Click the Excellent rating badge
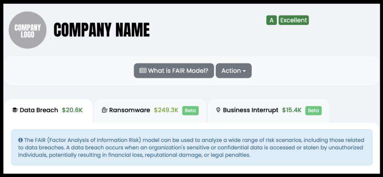 point(294,20)
